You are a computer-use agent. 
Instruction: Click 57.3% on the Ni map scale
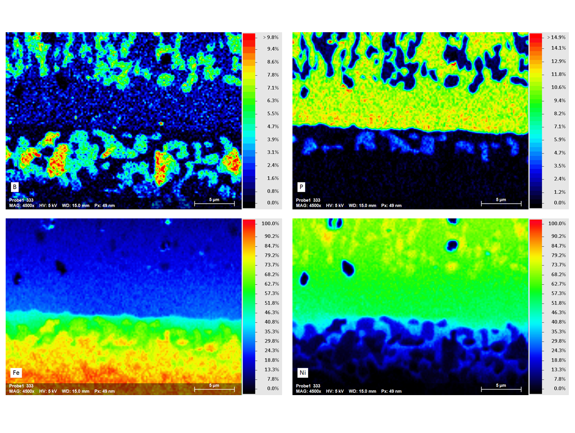click(559, 293)
